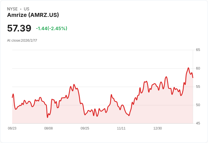
Task: Click the 65 price axis label
Action: coord(198,50)
